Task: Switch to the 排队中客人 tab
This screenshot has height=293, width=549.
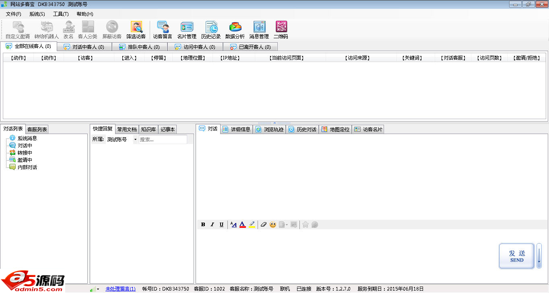Action: click(x=140, y=47)
